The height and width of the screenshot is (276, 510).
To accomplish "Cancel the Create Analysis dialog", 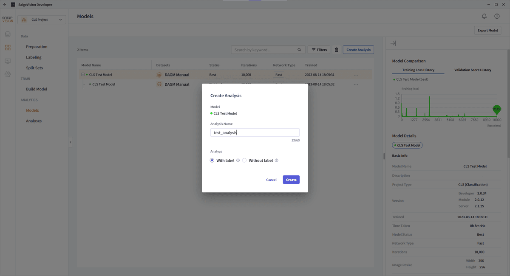I will click(271, 180).
